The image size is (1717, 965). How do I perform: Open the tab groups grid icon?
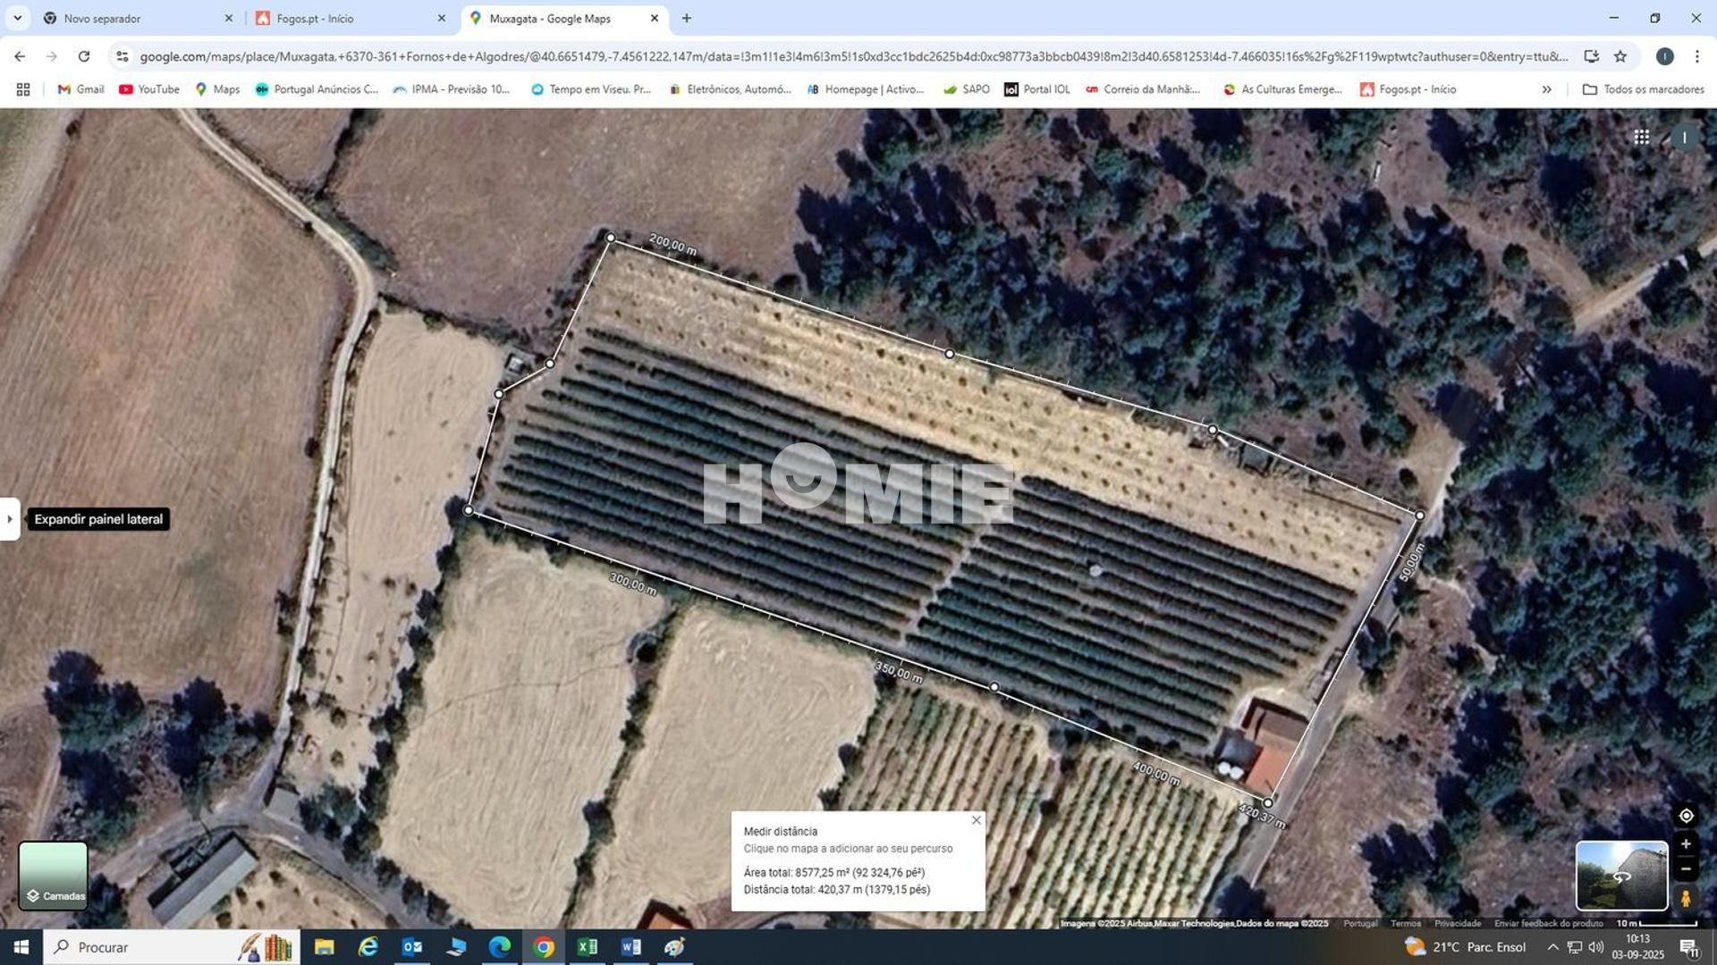click(x=23, y=89)
